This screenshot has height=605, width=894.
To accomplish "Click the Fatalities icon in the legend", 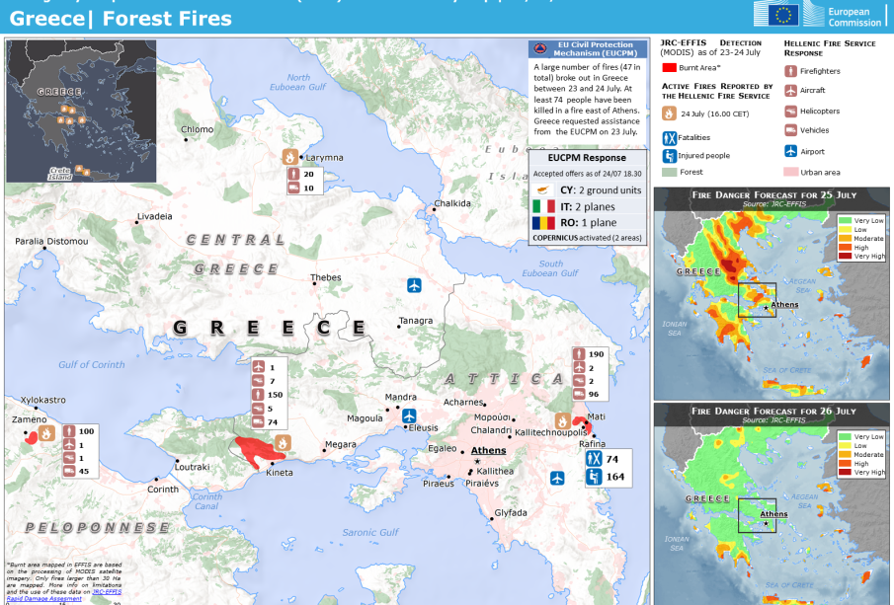I will 670,138.
